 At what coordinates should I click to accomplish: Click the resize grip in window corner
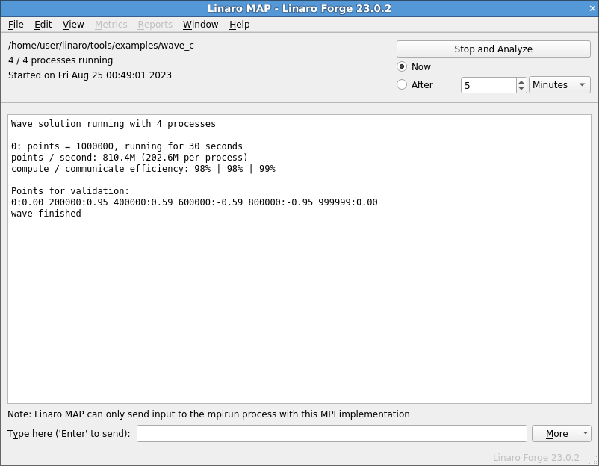594,461
